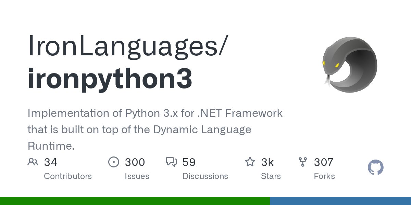Click the Discussions speech bubble icon
The width and height of the screenshot is (411, 205).
point(171,162)
